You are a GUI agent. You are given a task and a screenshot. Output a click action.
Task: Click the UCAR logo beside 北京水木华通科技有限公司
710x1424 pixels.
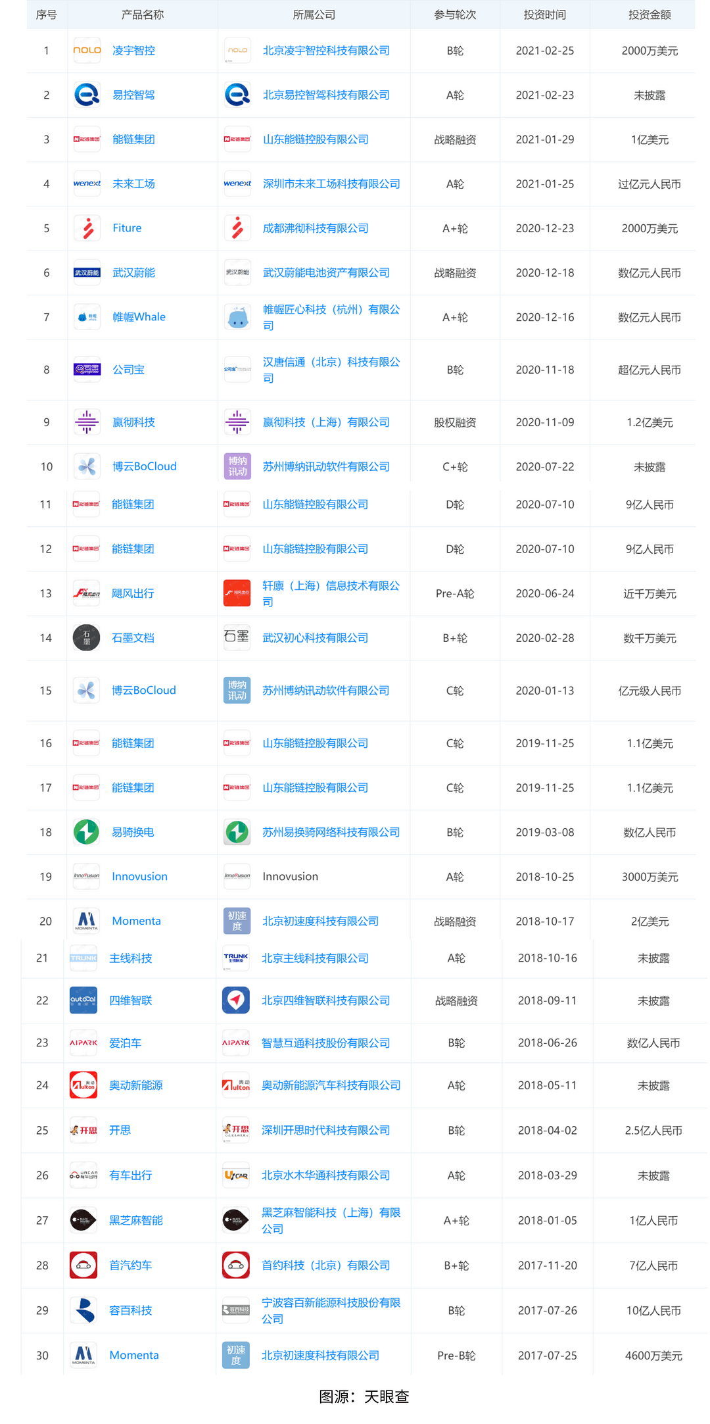pos(236,1175)
